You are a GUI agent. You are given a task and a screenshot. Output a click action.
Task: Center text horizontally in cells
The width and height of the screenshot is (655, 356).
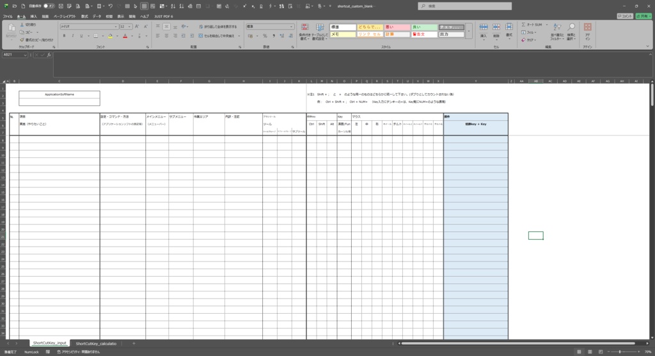tap(166, 36)
